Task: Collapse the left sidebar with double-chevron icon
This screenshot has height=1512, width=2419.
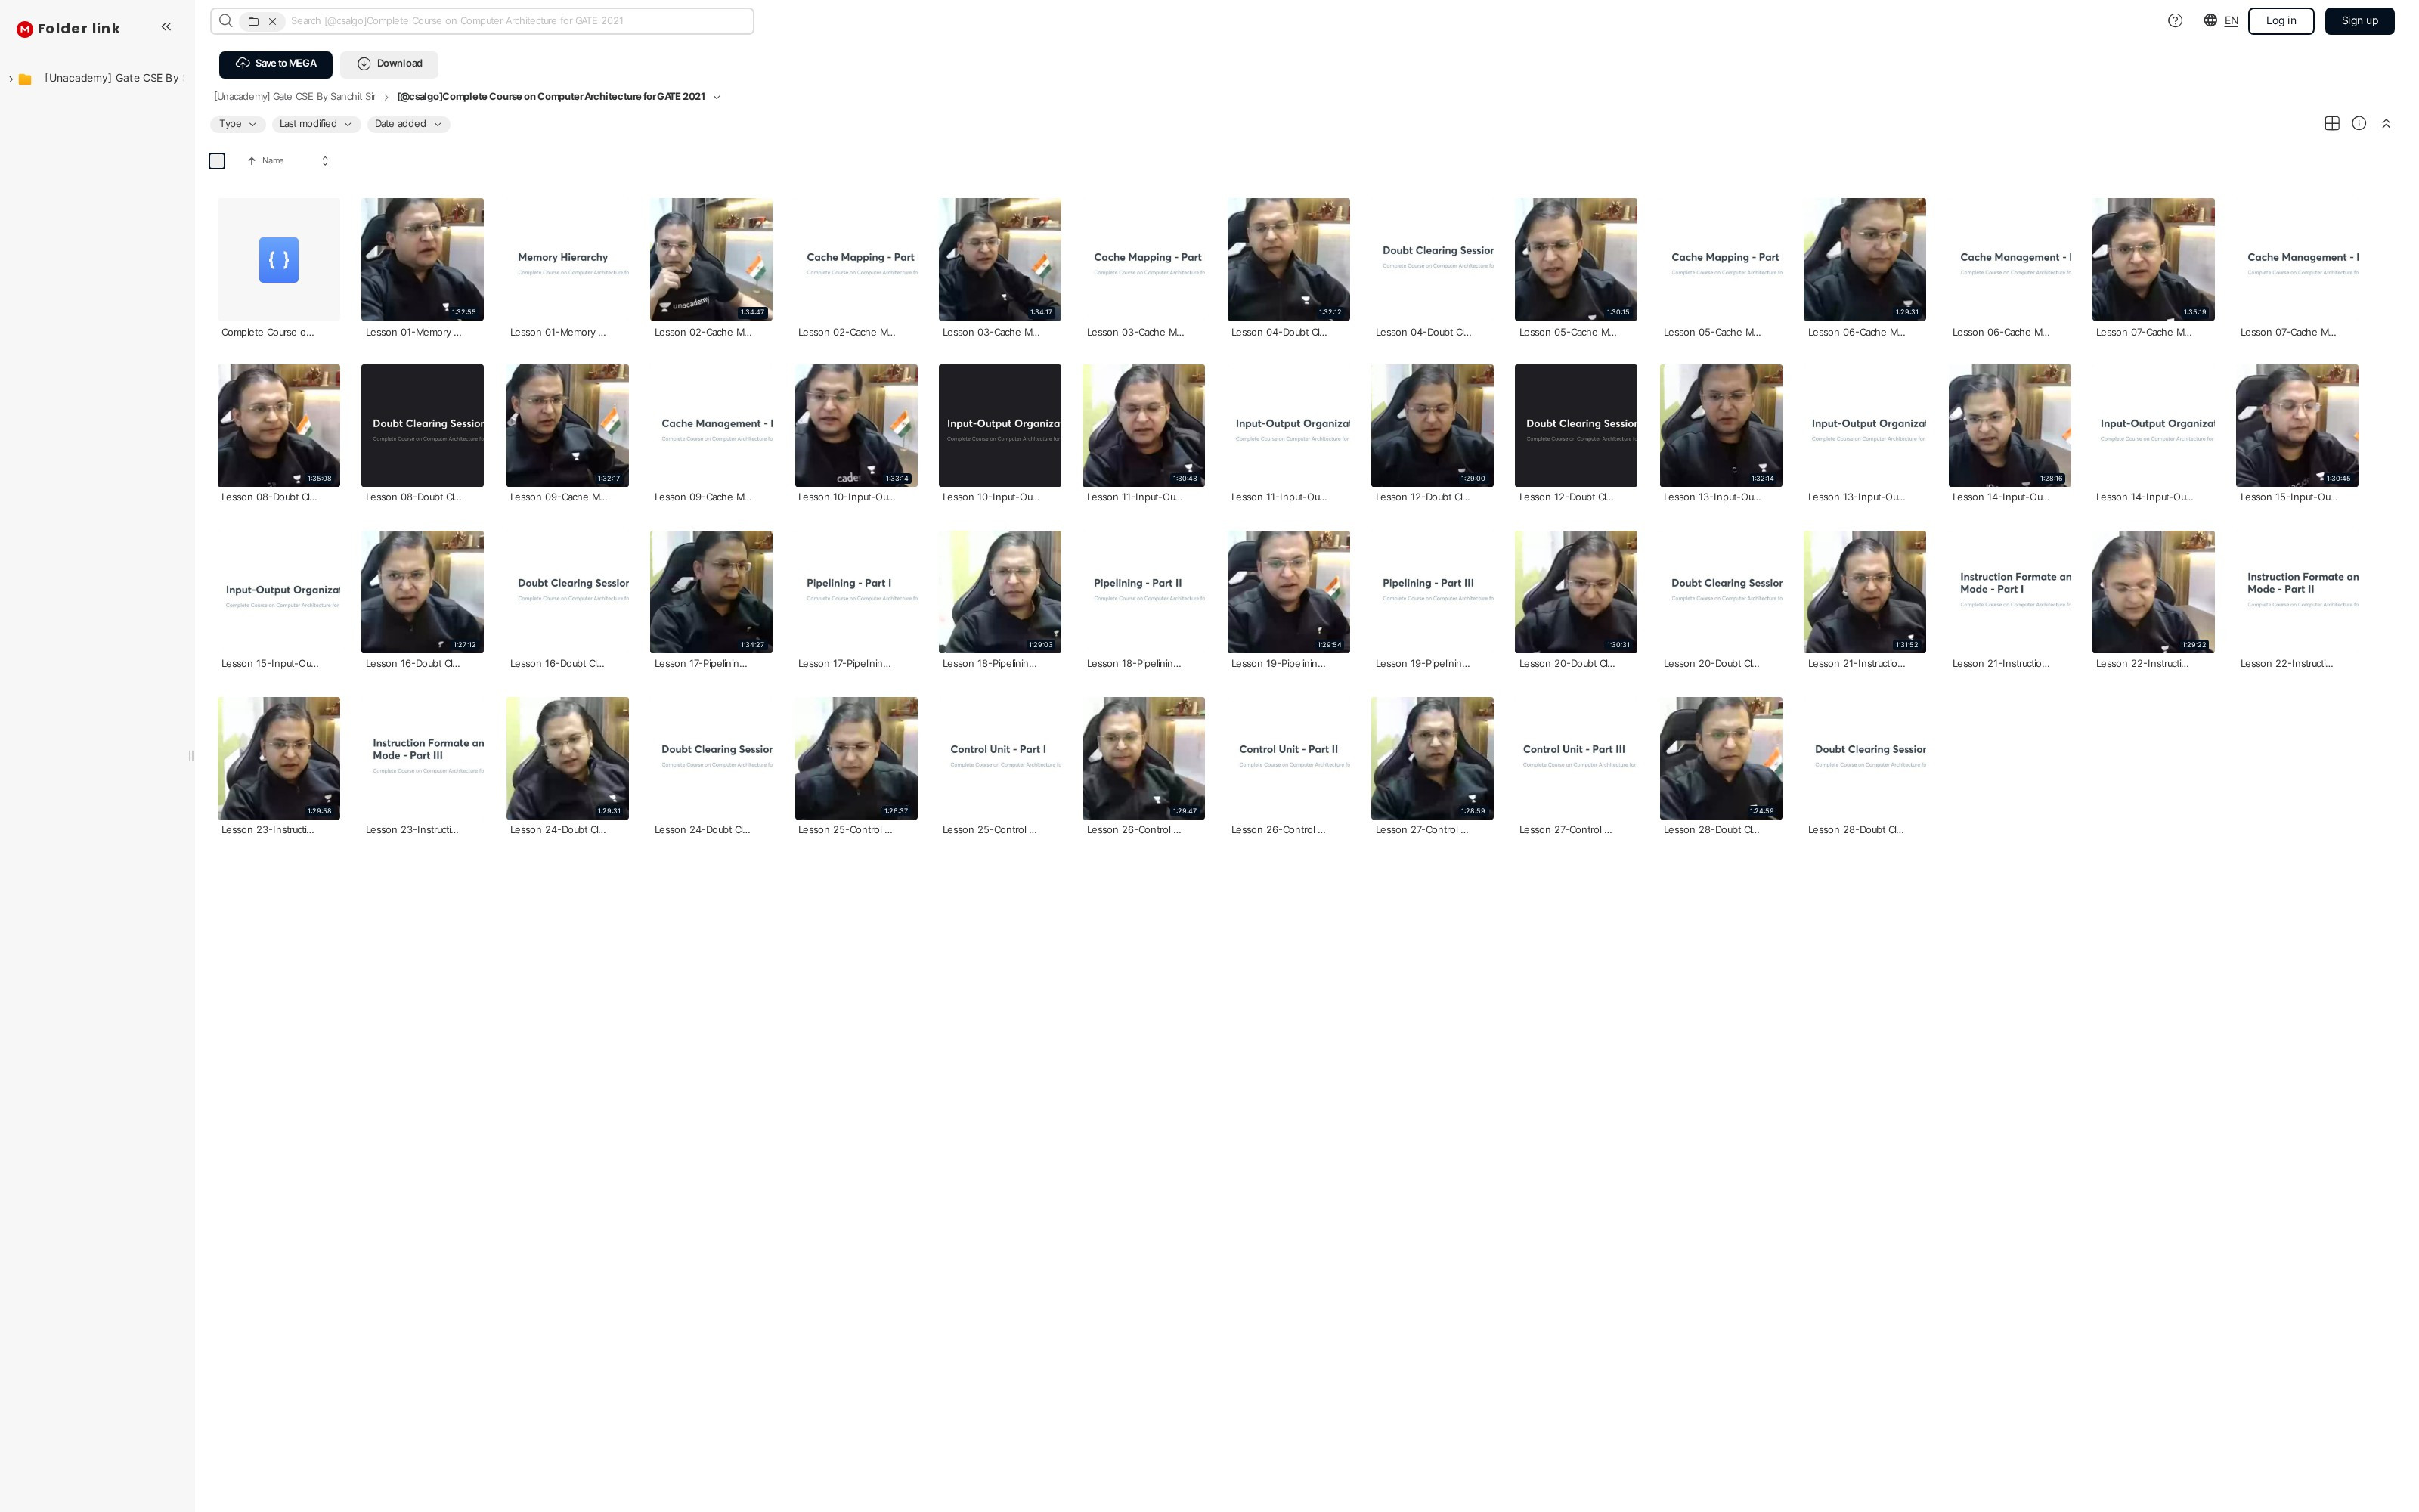Action: click(166, 27)
